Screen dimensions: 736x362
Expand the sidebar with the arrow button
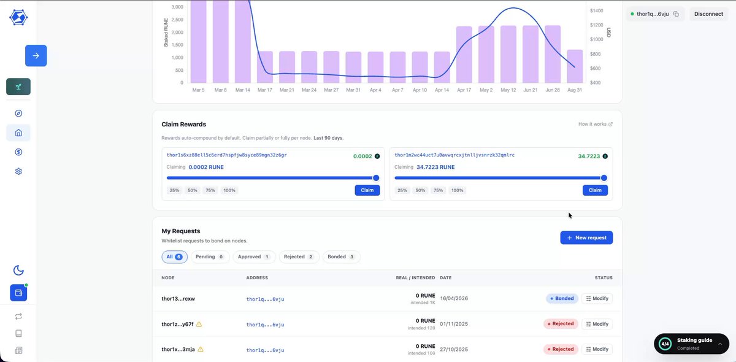coord(36,56)
